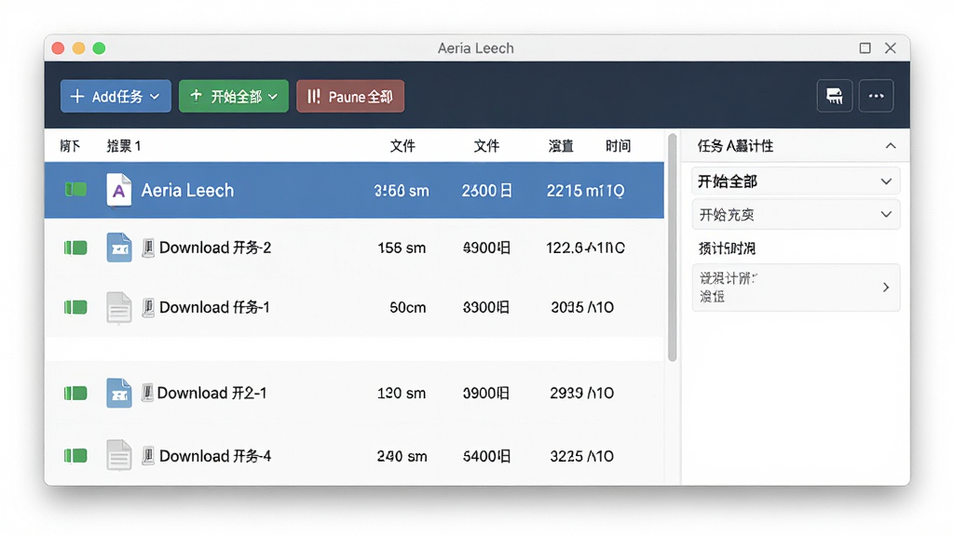The image size is (954, 536).
Task: Click the 3:60 sm size value
Action: point(401,191)
